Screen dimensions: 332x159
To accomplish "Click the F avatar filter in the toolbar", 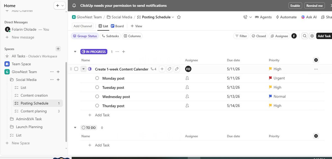I will tap(294, 36).
